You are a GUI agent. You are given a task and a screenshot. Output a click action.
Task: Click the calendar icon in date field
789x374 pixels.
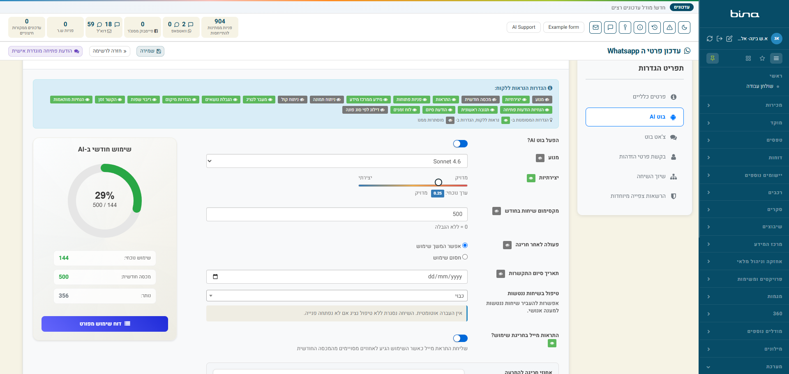click(x=215, y=277)
